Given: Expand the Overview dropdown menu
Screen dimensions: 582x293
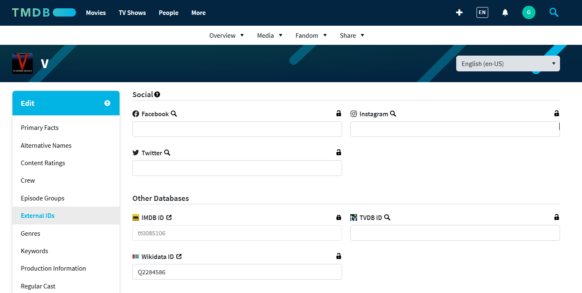Looking at the screenshot, I should (227, 35).
